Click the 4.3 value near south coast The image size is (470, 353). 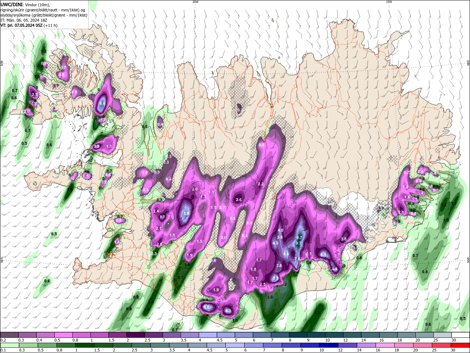point(228,311)
